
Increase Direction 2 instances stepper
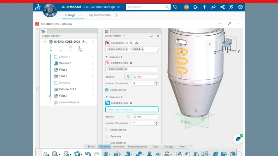(x=156, y=122)
